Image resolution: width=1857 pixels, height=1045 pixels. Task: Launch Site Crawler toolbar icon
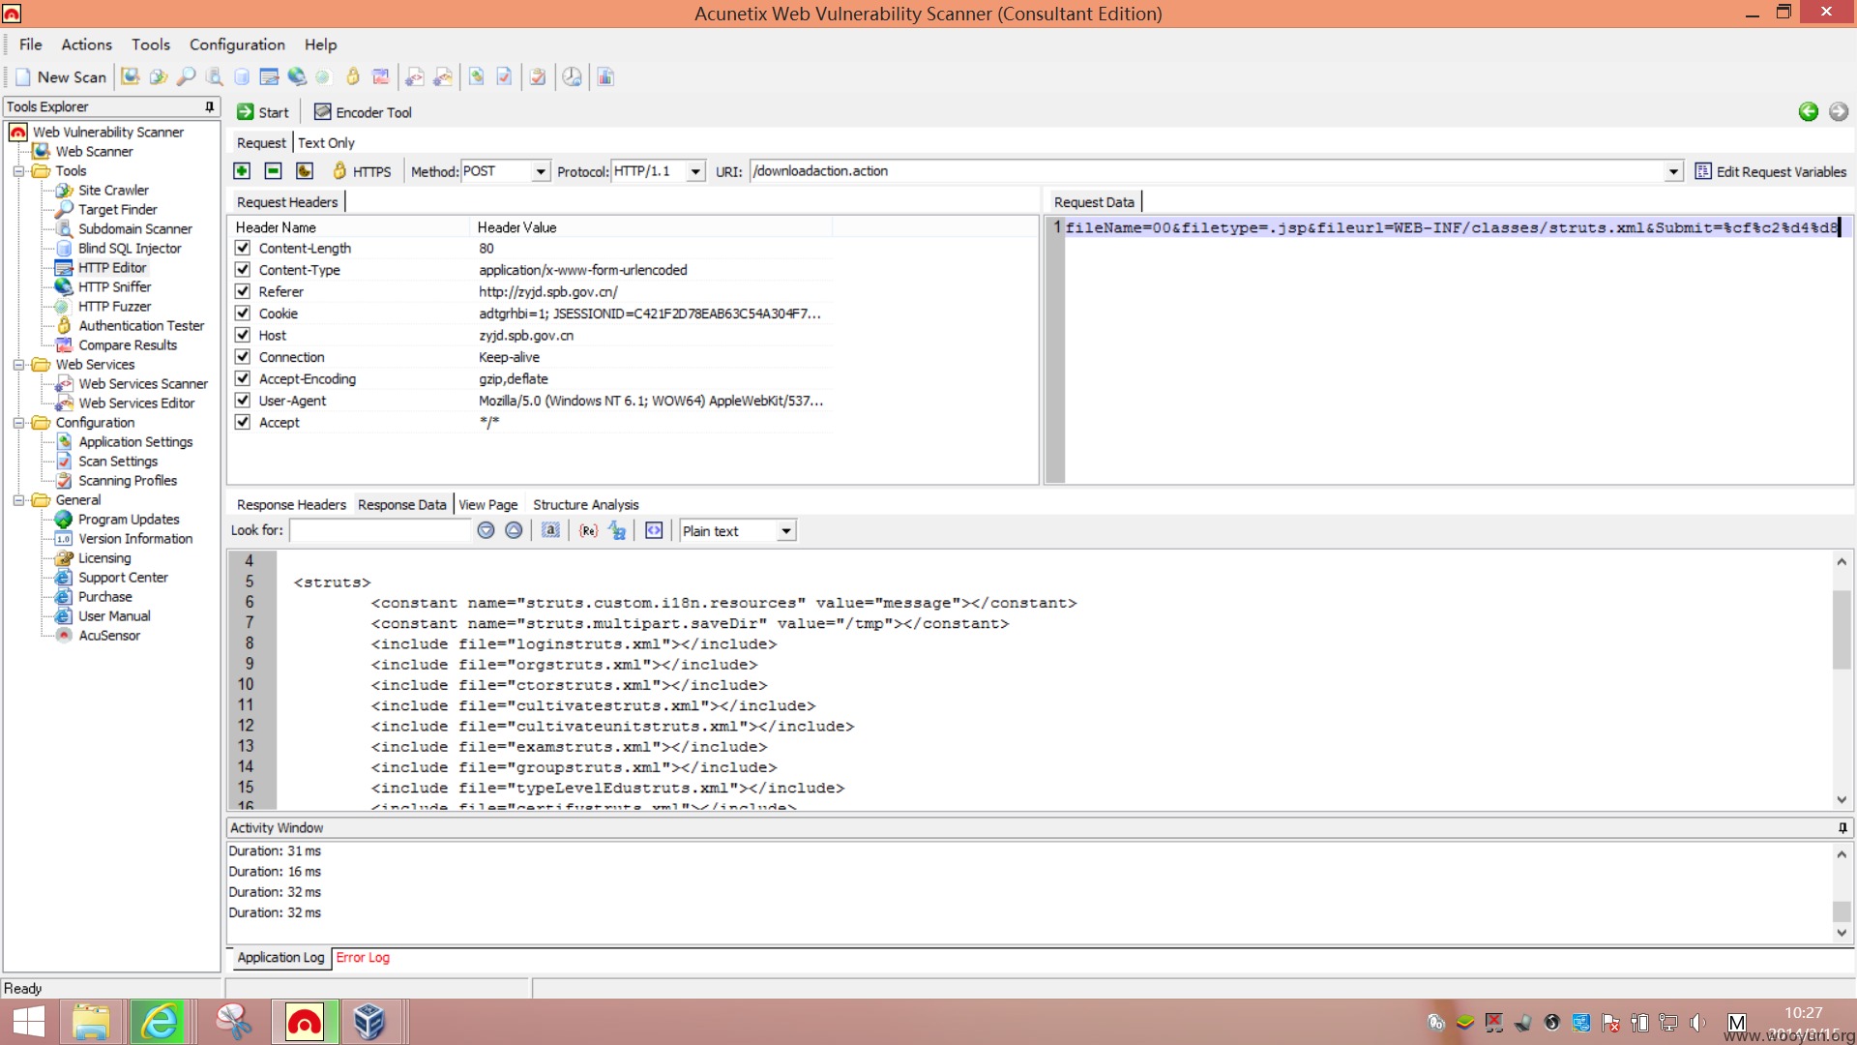[158, 76]
